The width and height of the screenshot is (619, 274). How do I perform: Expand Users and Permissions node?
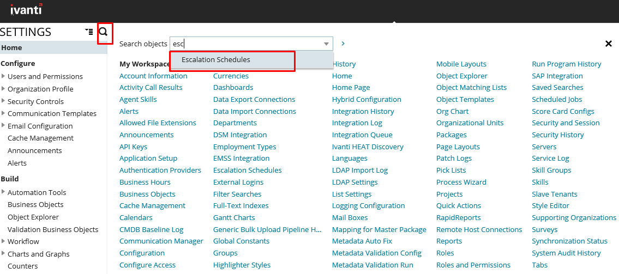(4, 76)
